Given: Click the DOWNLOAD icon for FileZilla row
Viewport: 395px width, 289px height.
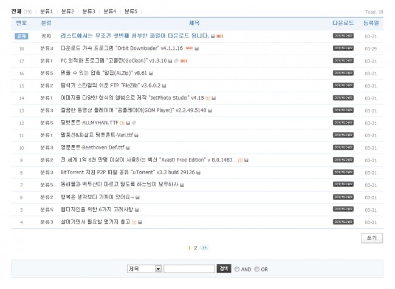Looking at the screenshot, I should [x=343, y=86].
